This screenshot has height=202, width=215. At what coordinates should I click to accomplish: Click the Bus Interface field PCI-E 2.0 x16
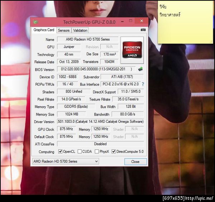click(121, 84)
